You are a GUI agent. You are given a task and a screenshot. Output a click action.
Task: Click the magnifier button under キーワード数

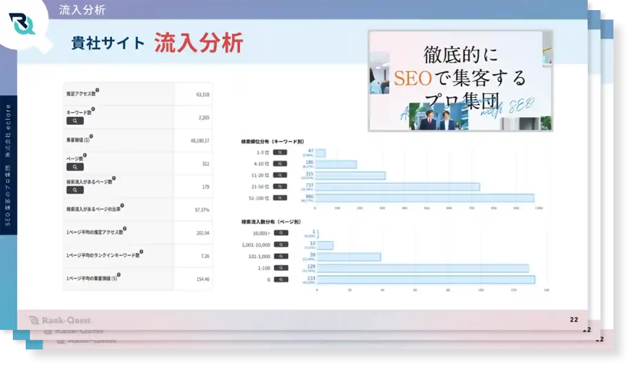coord(75,121)
